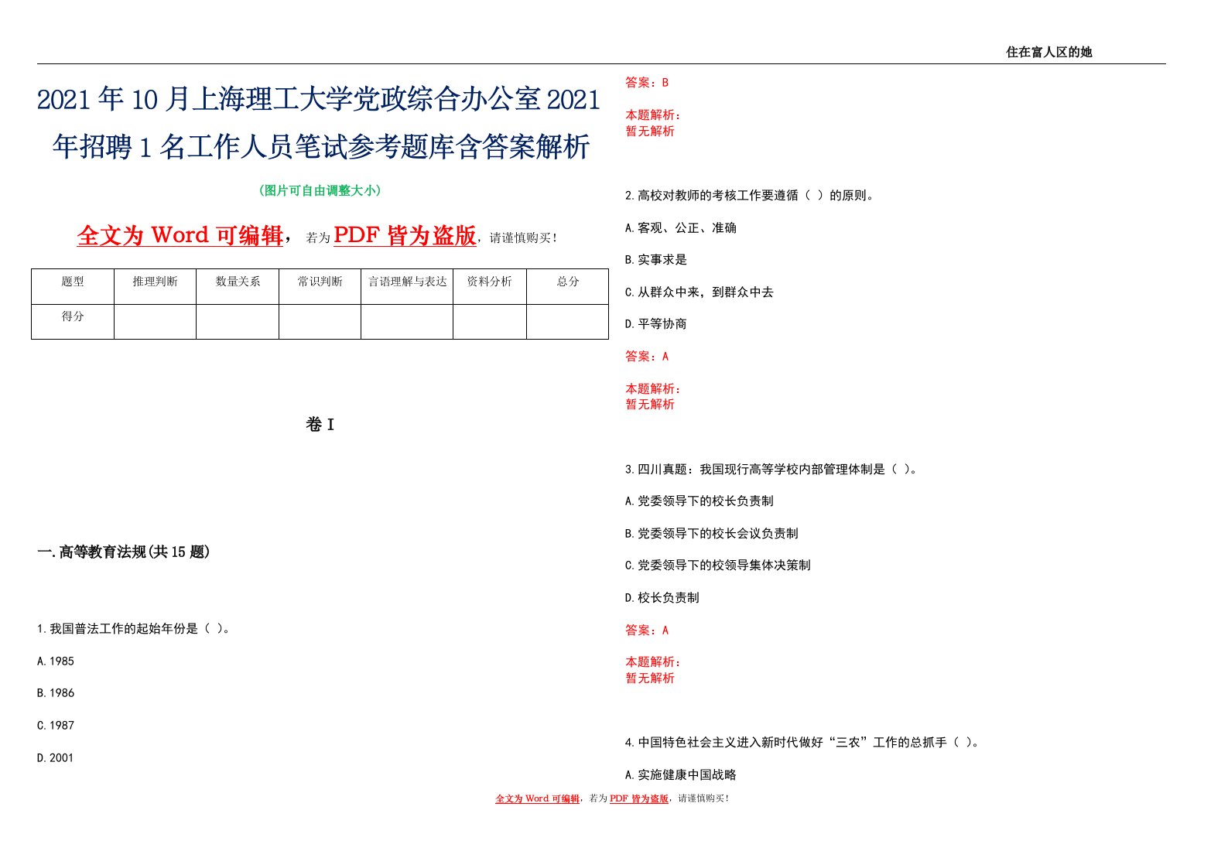Click the green note 图片可自由调整大小
The height and width of the screenshot is (868, 1228).
point(320,190)
